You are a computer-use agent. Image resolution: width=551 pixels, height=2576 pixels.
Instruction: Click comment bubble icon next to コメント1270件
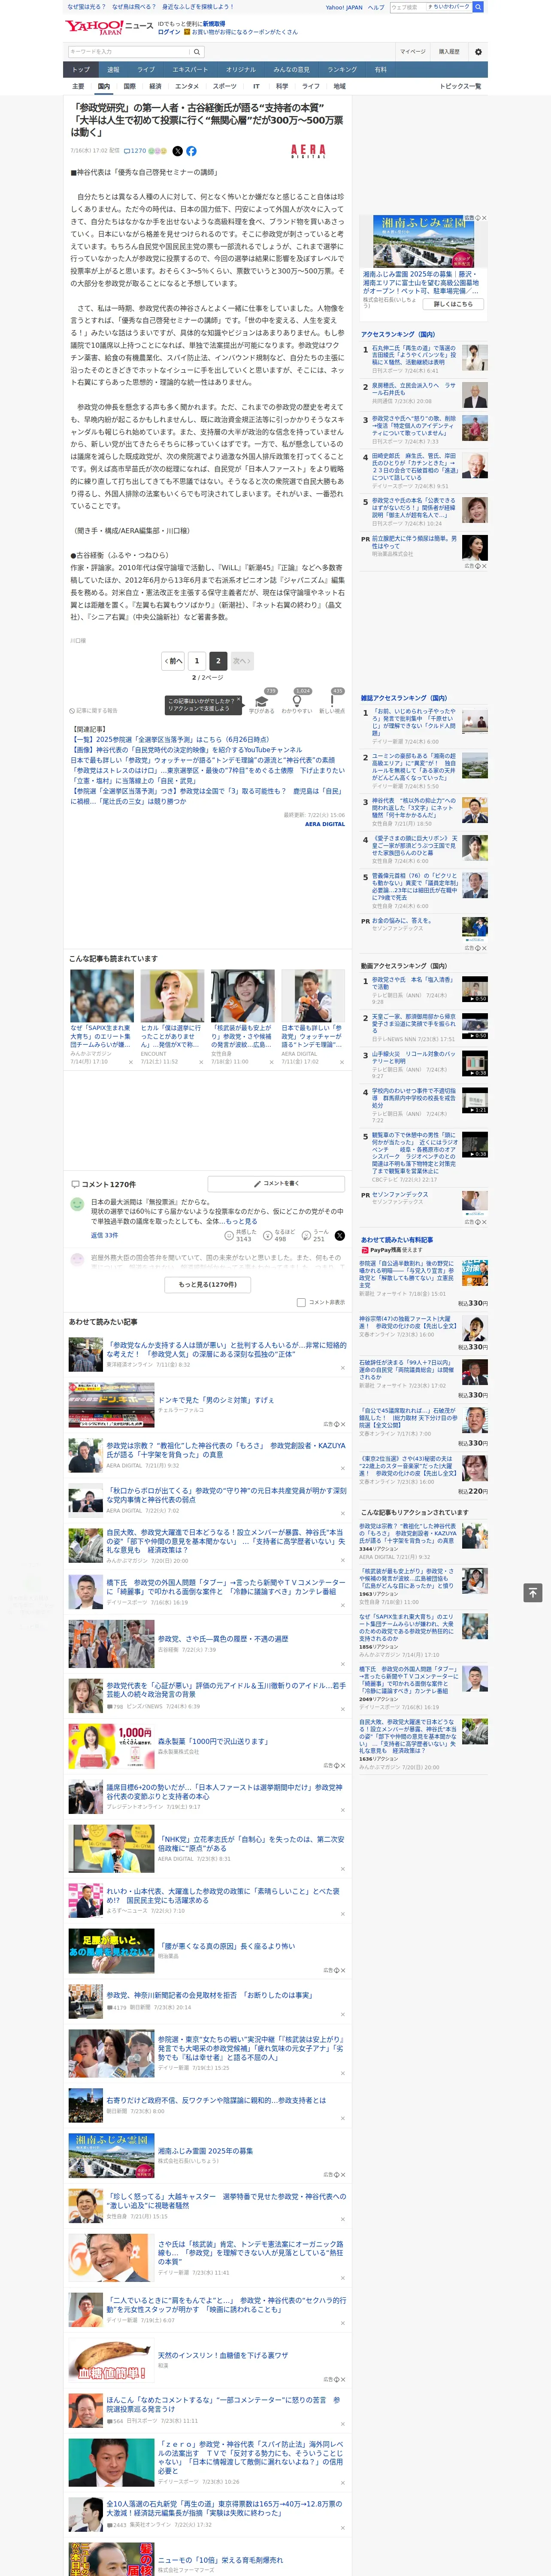pyautogui.click(x=75, y=1184)
